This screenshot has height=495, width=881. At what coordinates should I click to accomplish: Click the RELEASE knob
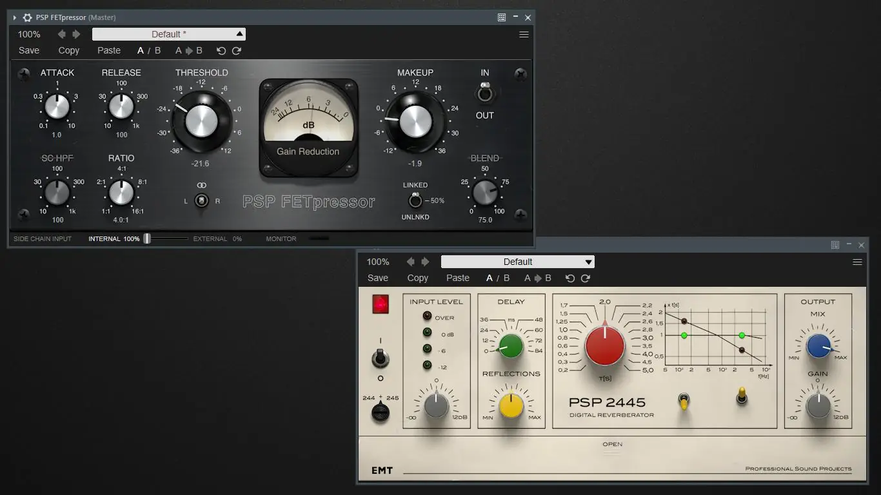click(121, 106)
